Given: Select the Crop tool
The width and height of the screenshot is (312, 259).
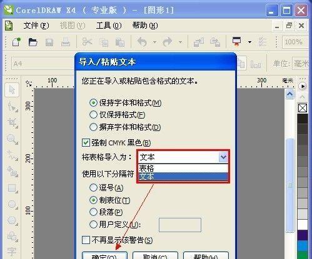Looking at the screenshot, I should point(13,122).
